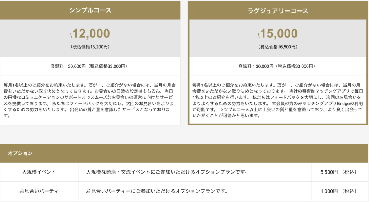The height and width of the screenshot is (202, 369).
Task: Click the シンプルコース registration fee row
Action: pos(90,66)
